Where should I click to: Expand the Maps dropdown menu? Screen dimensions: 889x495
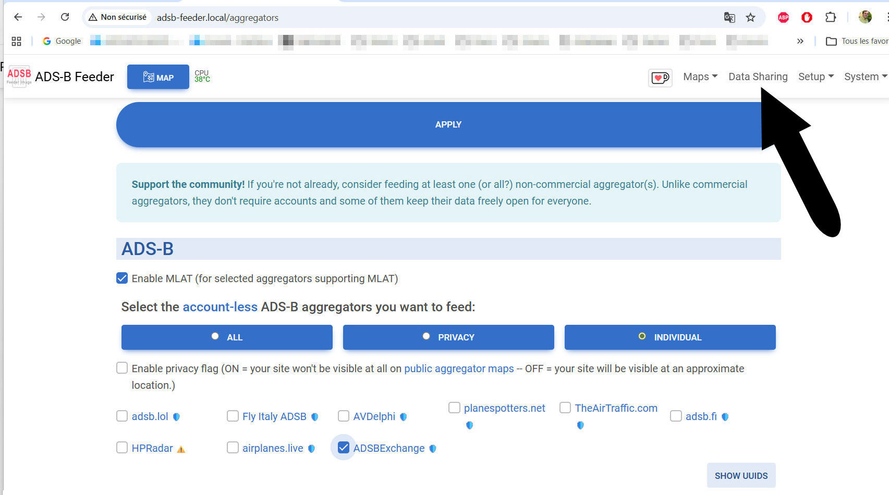700,77
